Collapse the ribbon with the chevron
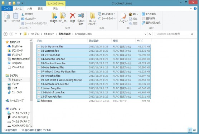The image size is (199, 134). click(x=191, y=9)
